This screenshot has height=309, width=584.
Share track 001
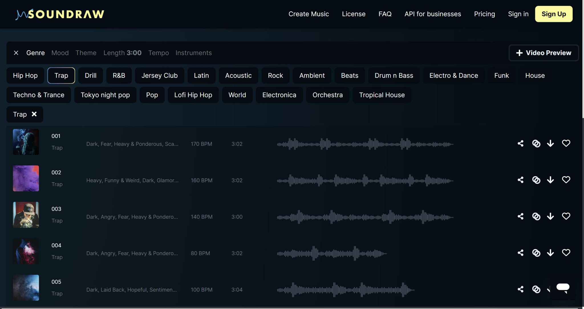click(520, 144)
